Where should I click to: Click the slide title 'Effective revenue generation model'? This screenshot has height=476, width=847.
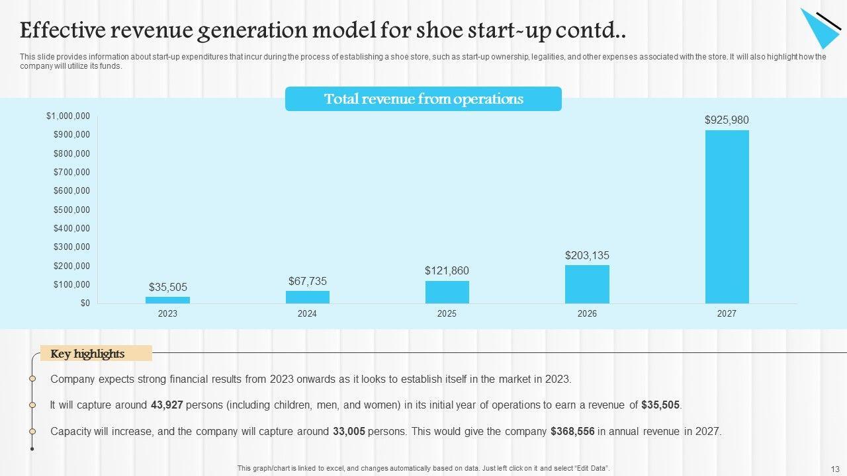pyautogui.click(x=323, y=30)
